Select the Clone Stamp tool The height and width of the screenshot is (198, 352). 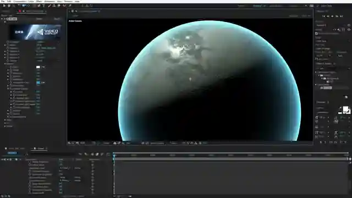54,5
